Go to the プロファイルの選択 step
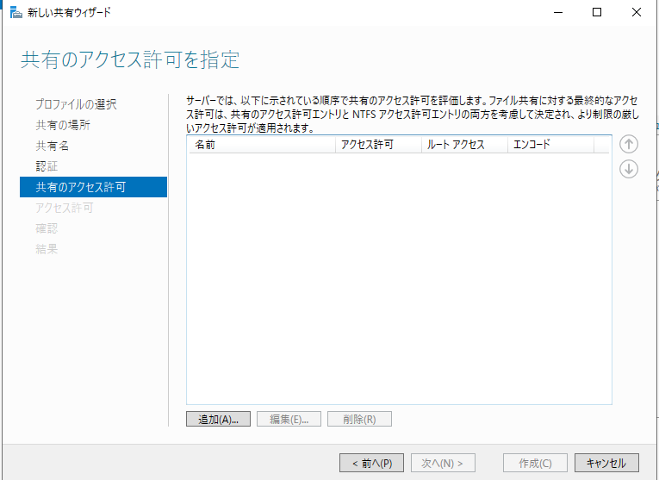This screenshot has height=480, width=659. (76, 104)
